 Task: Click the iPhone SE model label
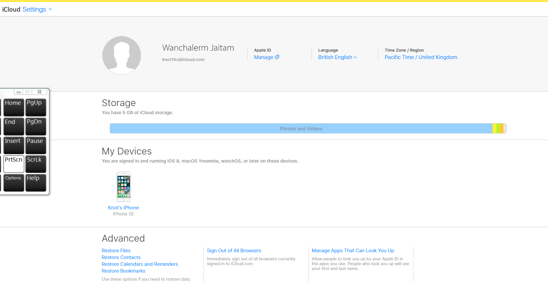point(123,214)
